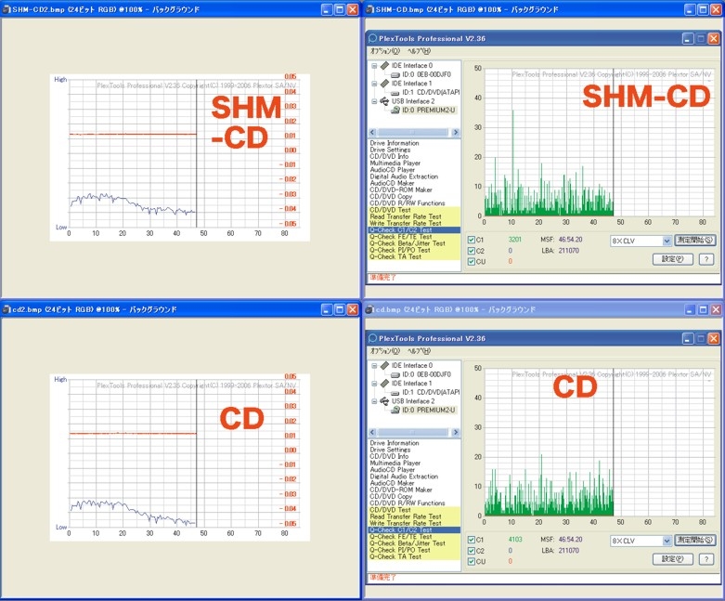Maximize the SHM-CD2.bmp image window
The width and height of the screenshot is (725, 601).
pos(340,9)
